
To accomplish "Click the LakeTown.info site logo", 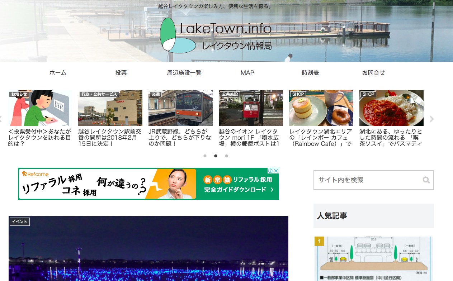I will pyautogui.click(x=216, y=35).
